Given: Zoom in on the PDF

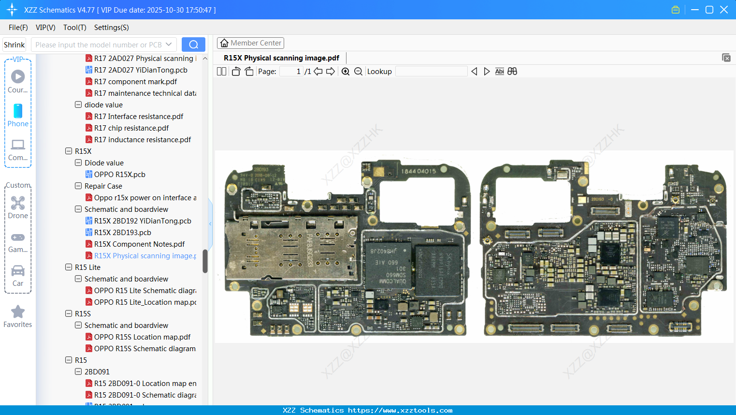Looking at the screenshot, I should point(346,72).
